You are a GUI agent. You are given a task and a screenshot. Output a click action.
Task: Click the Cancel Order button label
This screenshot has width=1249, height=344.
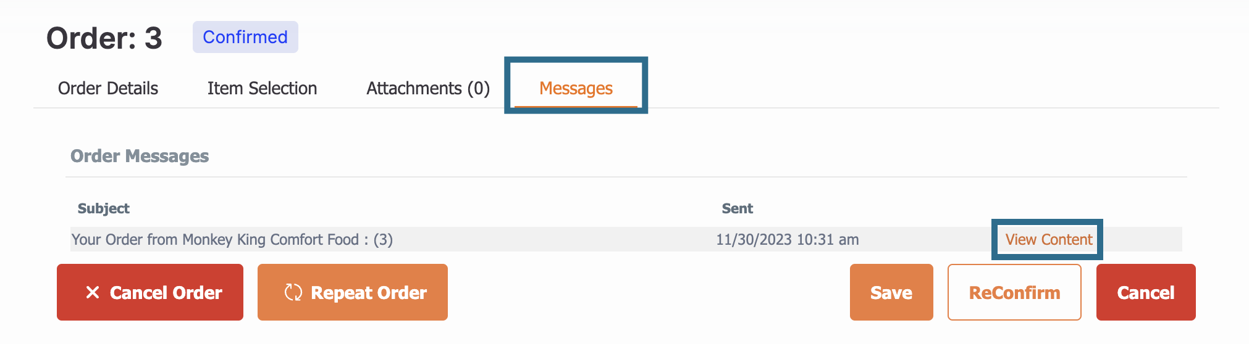click(x=166, y=292)
